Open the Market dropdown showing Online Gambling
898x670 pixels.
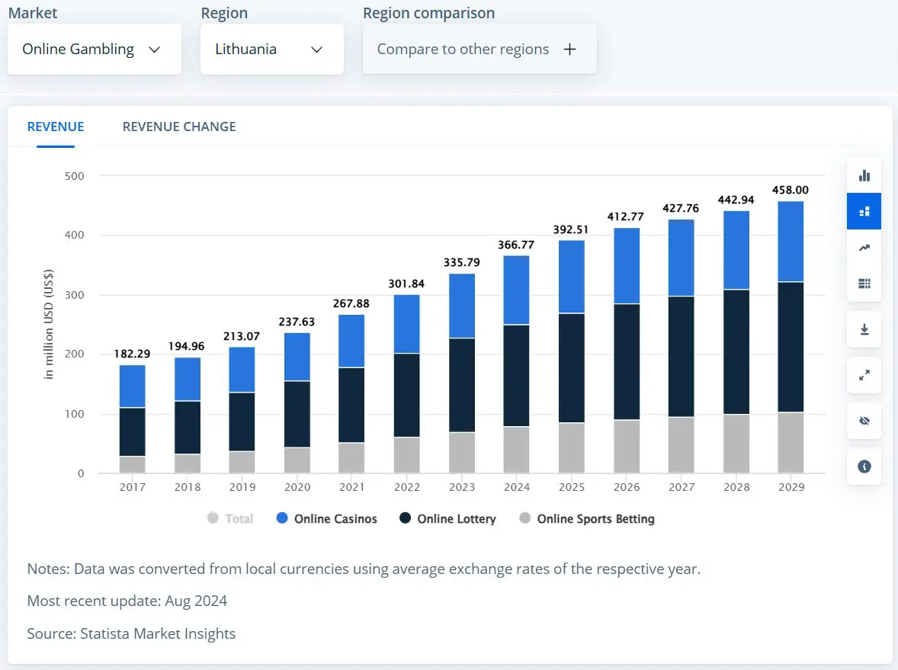click(x=94, y=50)
